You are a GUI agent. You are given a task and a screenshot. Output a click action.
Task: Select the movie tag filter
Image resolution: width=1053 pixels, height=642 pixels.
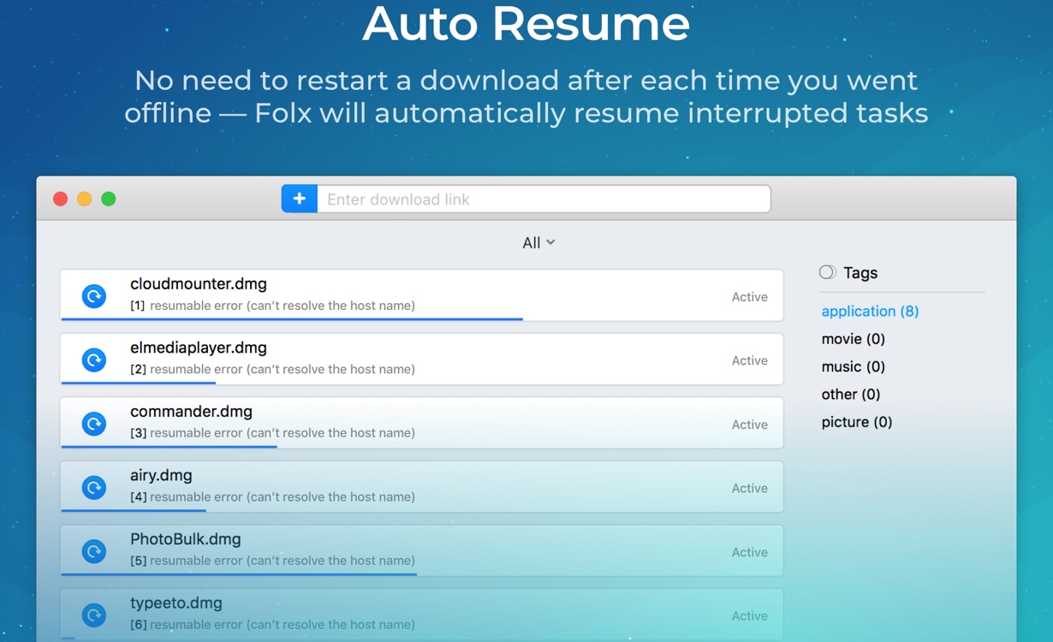852,339
